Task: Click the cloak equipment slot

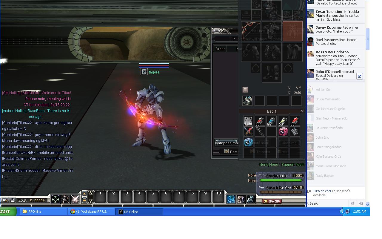Action: (292, 52)
